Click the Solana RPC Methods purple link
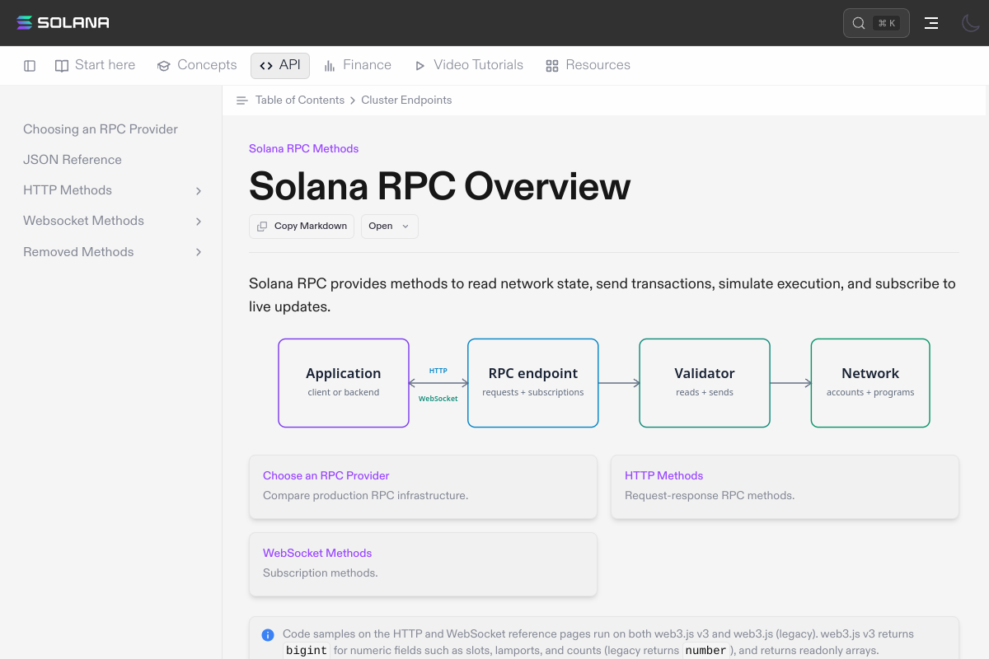The image size is (989, 659). (303, 149)
